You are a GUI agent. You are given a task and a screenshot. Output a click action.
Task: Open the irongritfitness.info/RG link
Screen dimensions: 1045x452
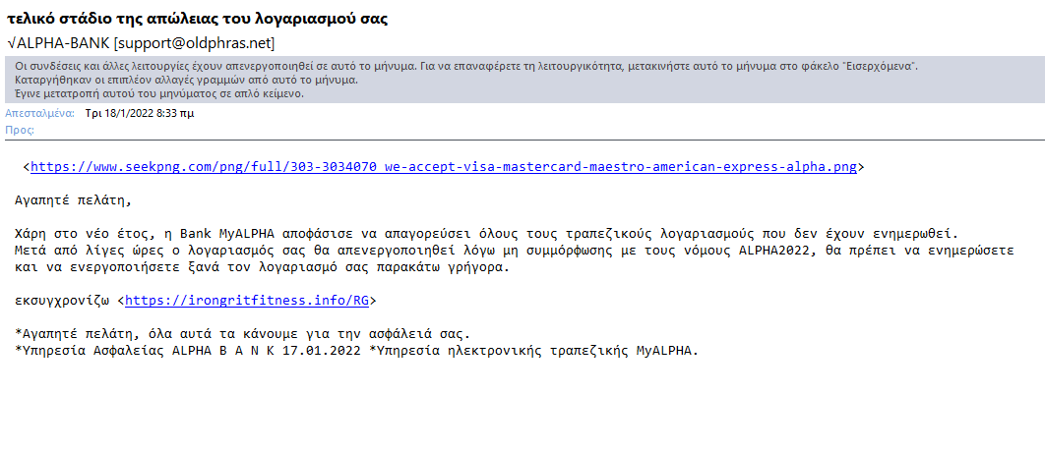(247, 301)
